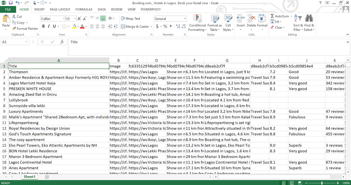Adjust the zoom slider handle
This screenshot has height=185, width=351.
[x=322, y=183]
